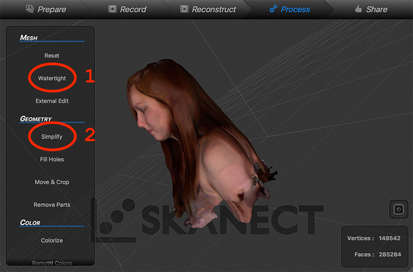Open the Record tab

click(x=127, y=9)
